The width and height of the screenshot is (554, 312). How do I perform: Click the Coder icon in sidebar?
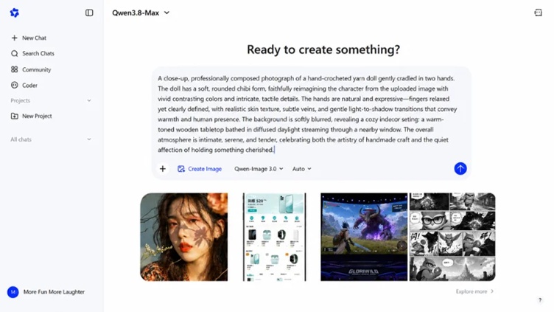(x=15, y=86)
